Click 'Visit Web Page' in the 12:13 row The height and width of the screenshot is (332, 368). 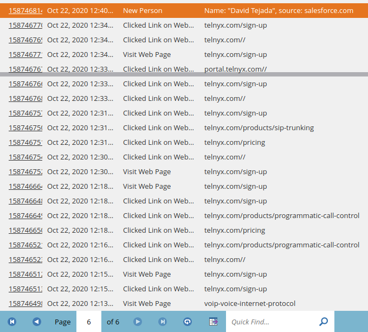(147, 304)
